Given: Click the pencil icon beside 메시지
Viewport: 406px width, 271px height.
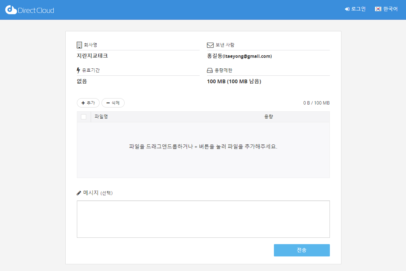Looking at the screenshot, I should 79,193.
